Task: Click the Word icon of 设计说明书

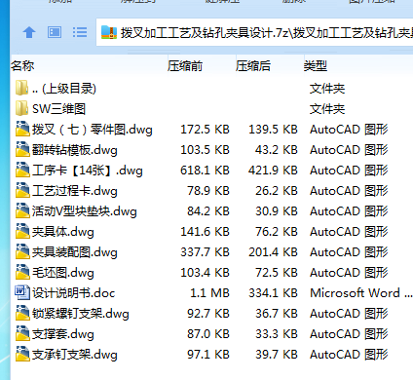Action: pyautogui.click(x=22, y=292)
